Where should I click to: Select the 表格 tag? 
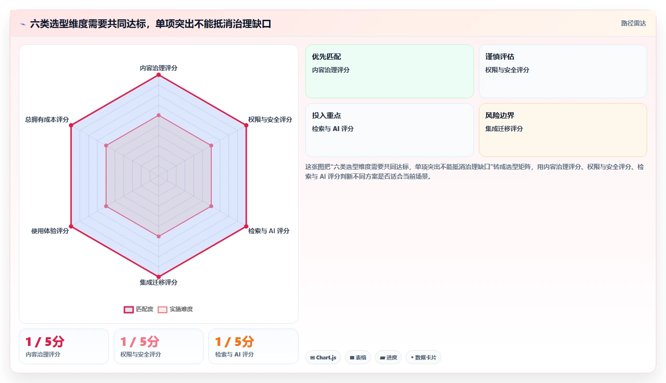pos(358,357)
